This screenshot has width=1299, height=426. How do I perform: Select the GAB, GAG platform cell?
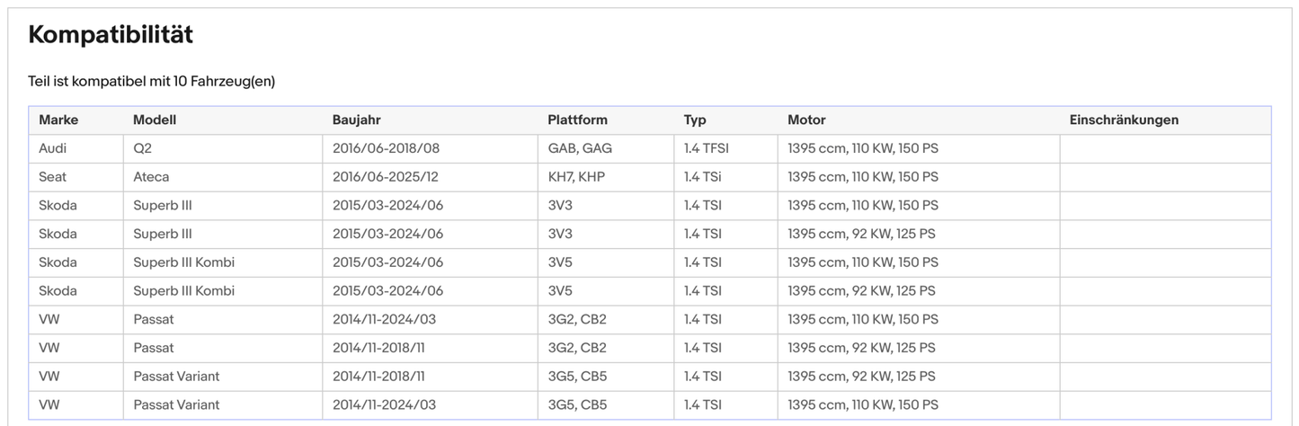point(580,148)
